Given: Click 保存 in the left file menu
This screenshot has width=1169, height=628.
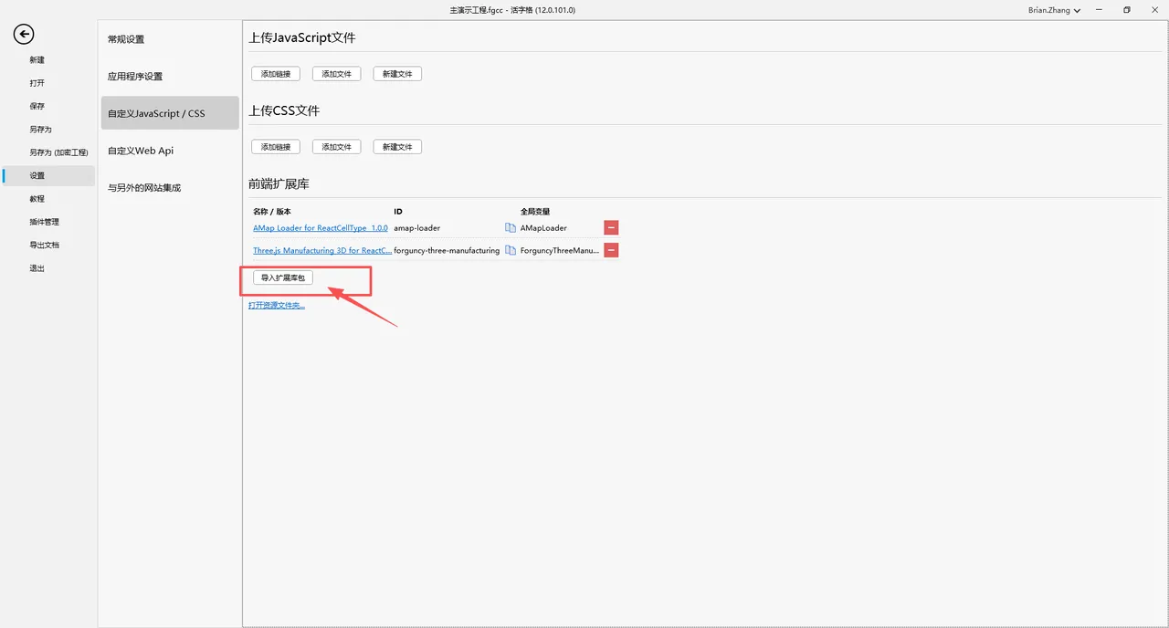Looking at the screenshot, I should coord(37,106).
